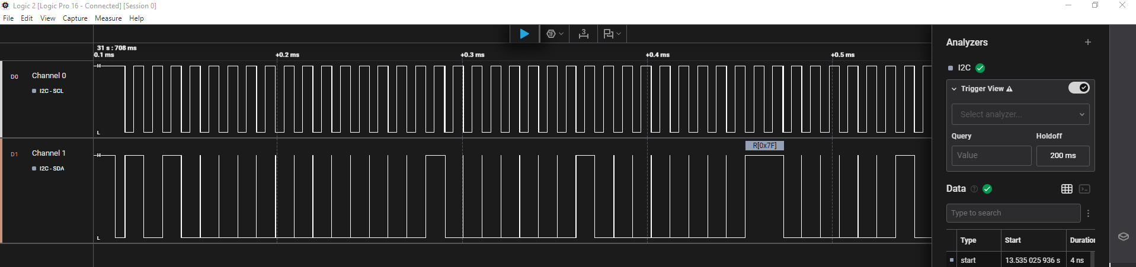
Task: Switch Data to terminal view icon
Action: pyautogui.click(x=1084, y=189)
